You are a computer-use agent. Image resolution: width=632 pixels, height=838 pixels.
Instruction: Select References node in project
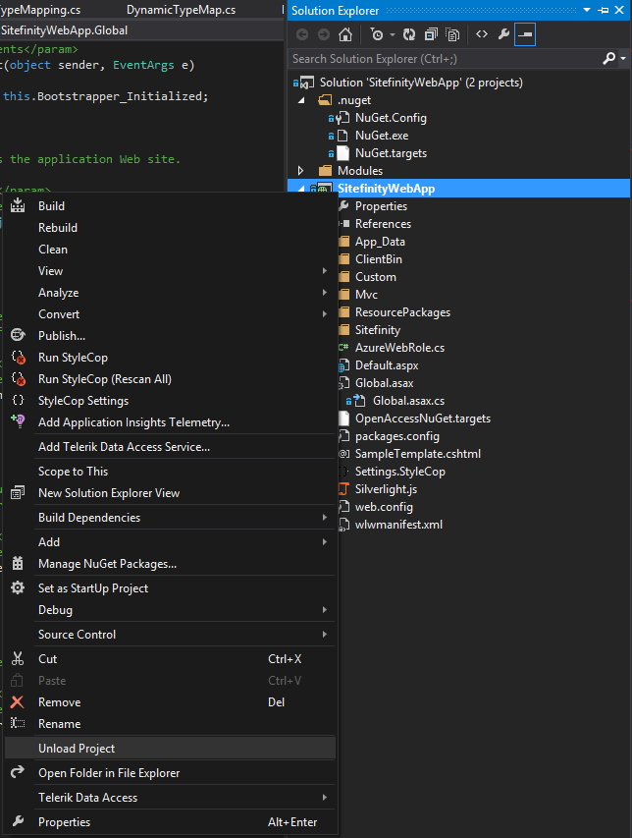[383, 224]
